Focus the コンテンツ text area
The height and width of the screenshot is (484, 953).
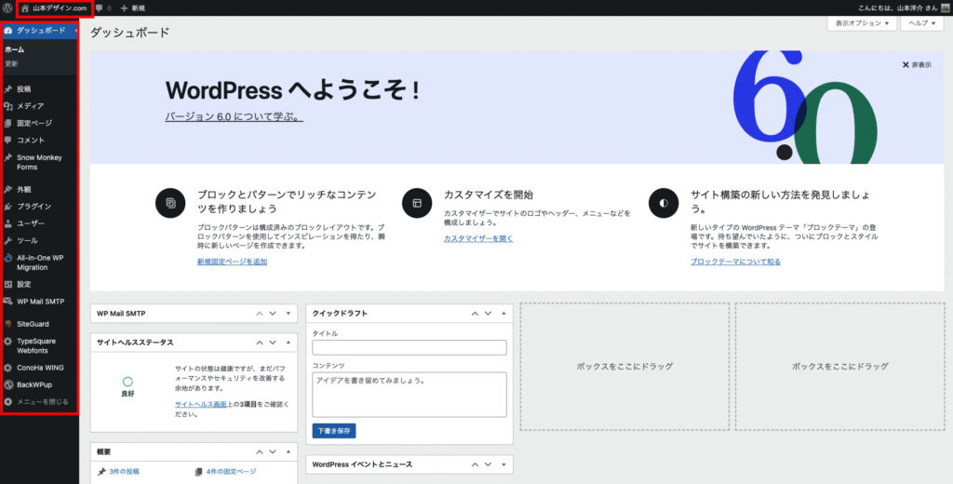click(x=409, y=395)
